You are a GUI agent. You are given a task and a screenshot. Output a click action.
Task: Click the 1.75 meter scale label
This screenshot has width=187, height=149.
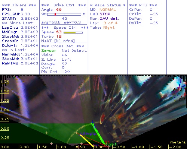[4, 82]
